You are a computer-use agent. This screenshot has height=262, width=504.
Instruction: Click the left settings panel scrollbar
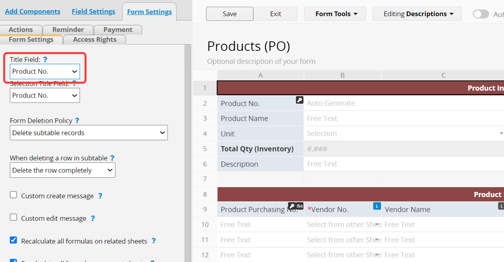tap(188, 153)
